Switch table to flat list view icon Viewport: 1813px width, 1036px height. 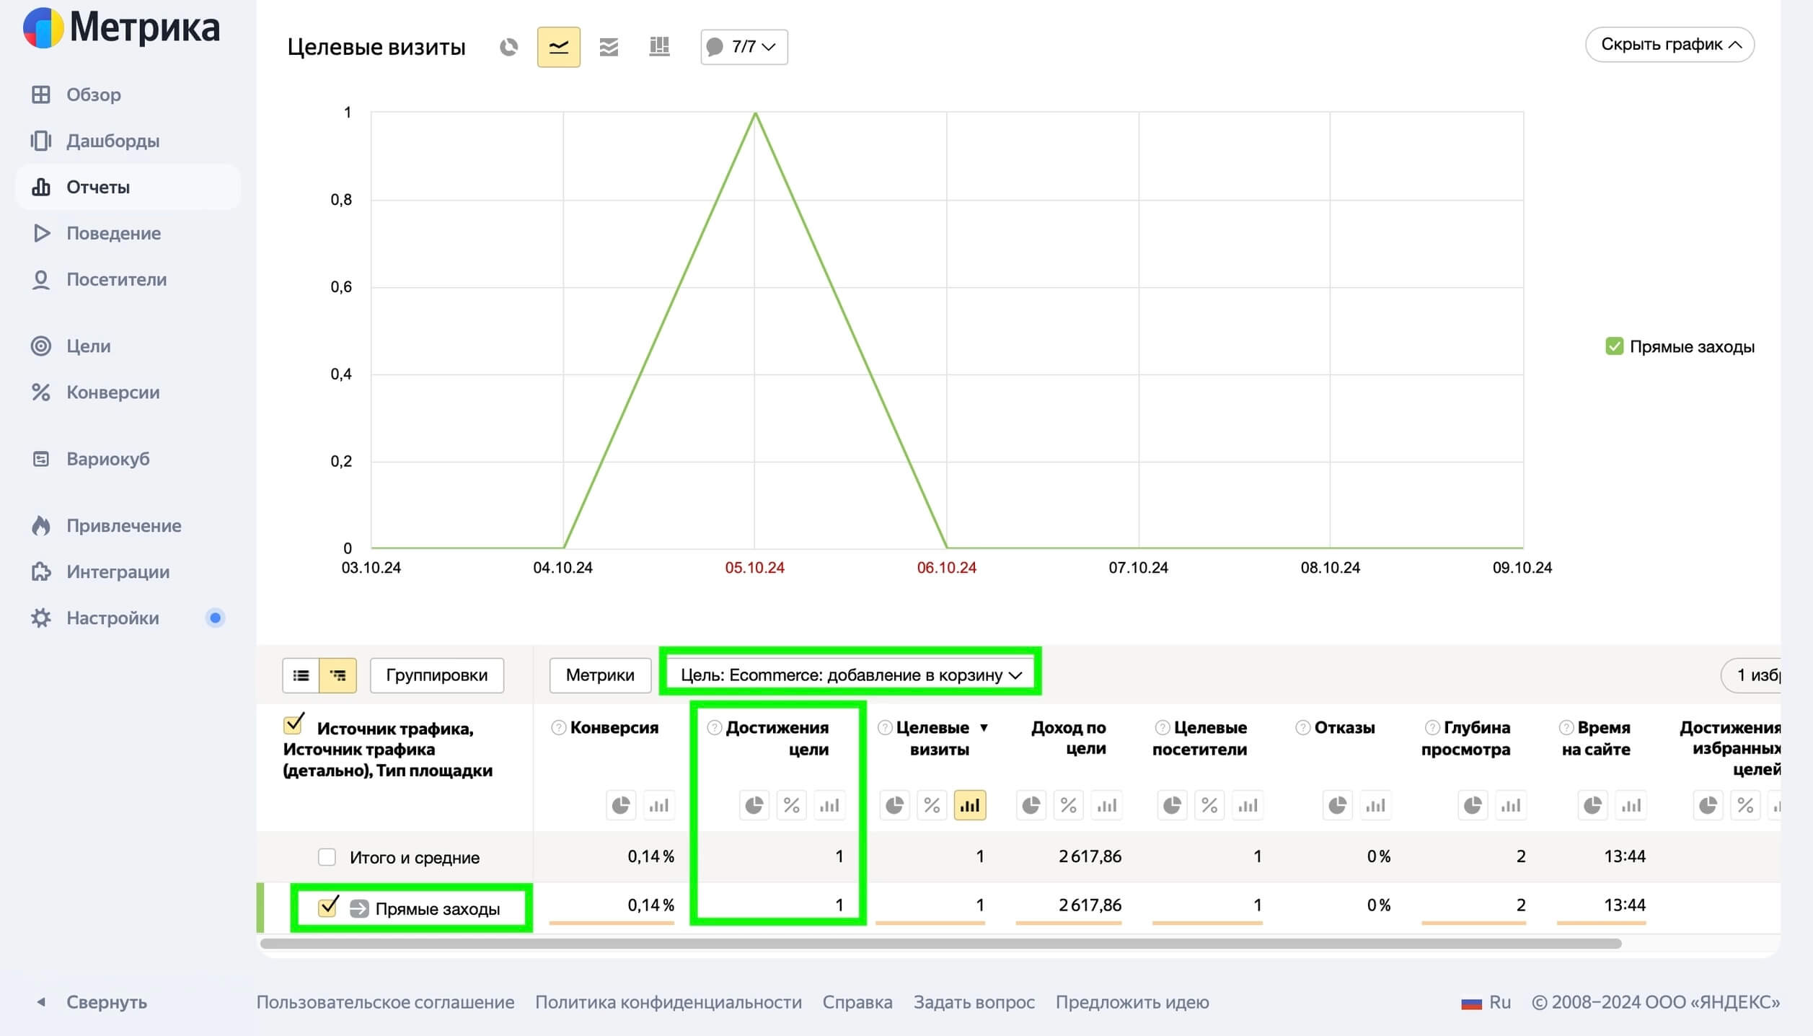click(301, 675)
